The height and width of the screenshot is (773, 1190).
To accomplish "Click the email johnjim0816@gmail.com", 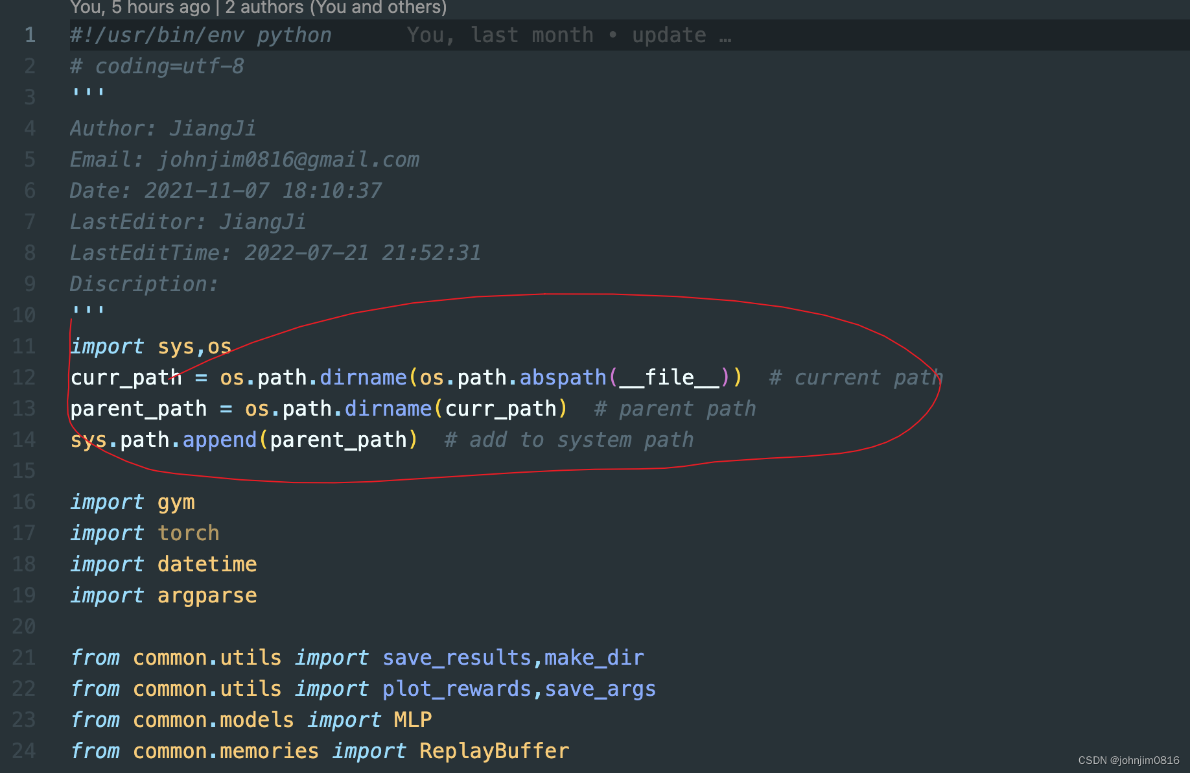I will [288, 160].
